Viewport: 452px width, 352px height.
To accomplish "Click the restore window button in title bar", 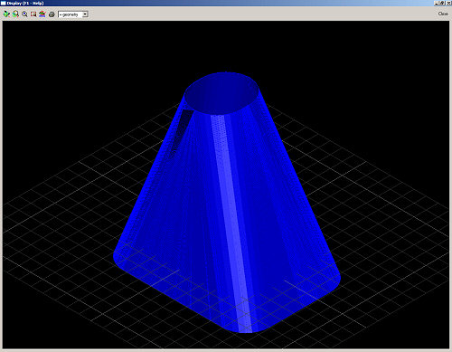I will [x=442, y=3].
